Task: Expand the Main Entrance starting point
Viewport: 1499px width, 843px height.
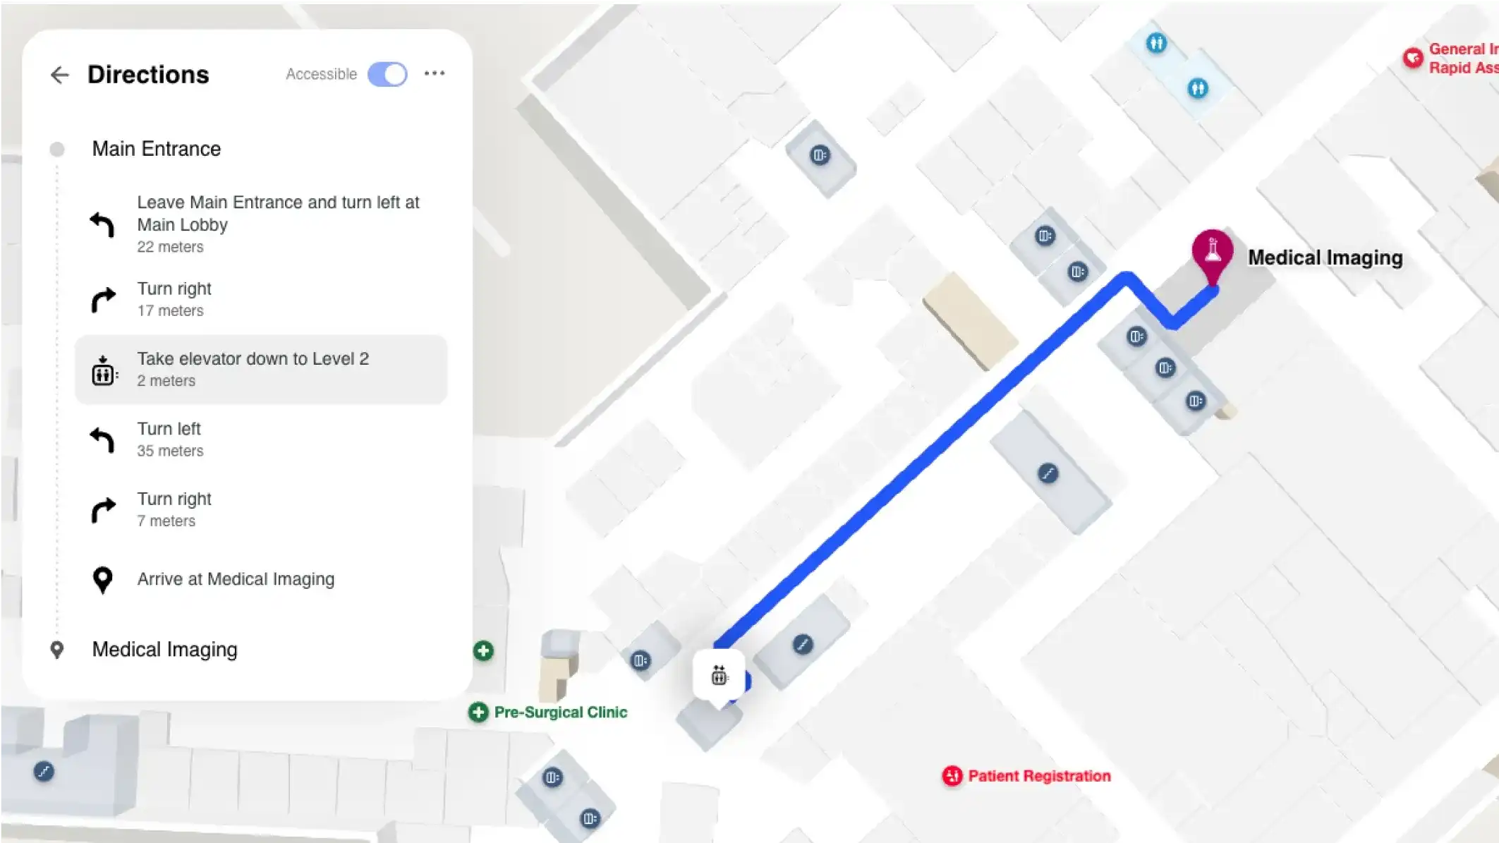Action: [157, 148]
